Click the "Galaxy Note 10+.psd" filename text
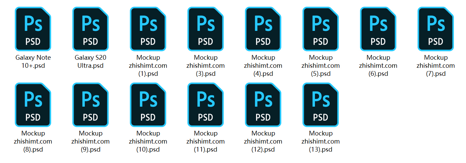 pyautogui.click(x=33, y=62)
